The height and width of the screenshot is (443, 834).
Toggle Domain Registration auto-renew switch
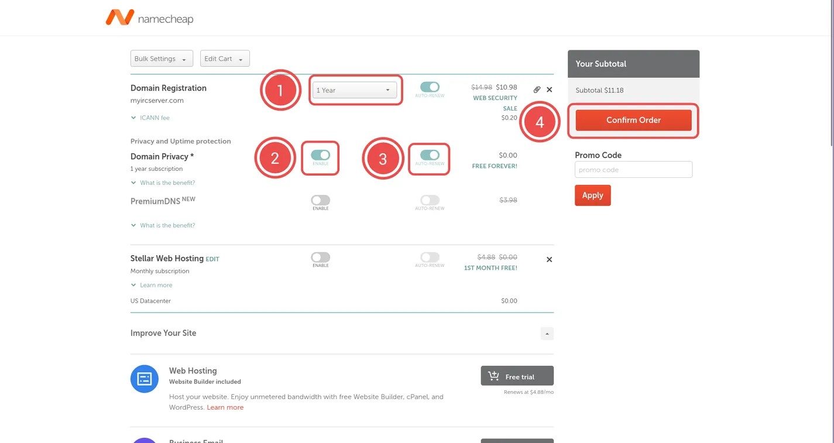tap(430, 87)
